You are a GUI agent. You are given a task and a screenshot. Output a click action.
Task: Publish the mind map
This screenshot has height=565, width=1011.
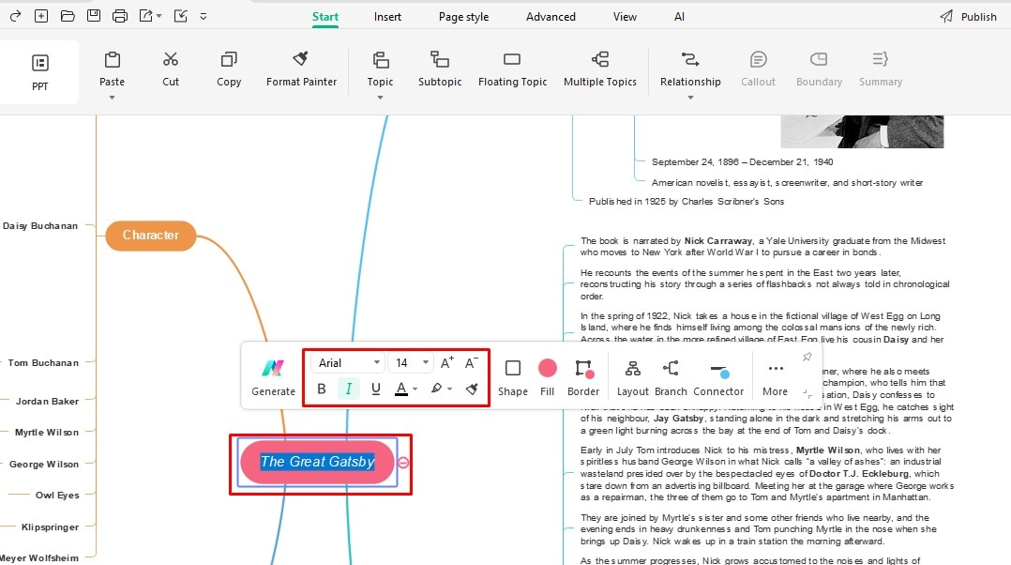[968, 17]
